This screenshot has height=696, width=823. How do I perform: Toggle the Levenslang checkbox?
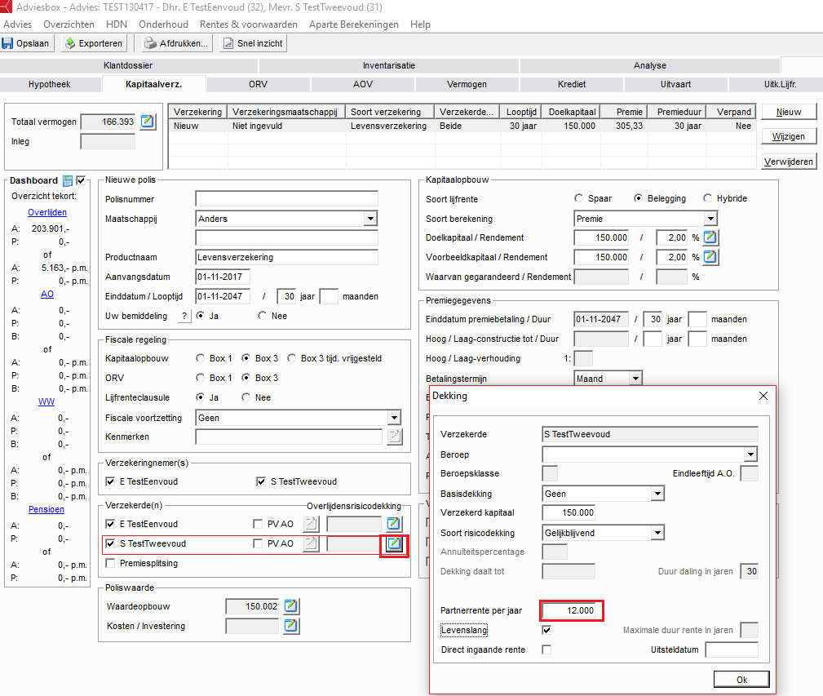click(x=547, y=630)
